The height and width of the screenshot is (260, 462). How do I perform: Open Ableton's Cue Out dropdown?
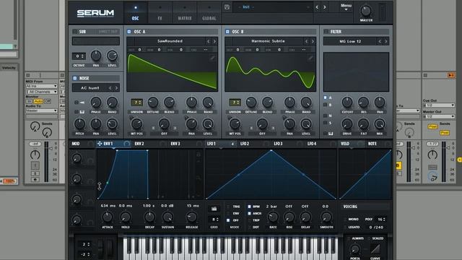(x=439, y=105)
